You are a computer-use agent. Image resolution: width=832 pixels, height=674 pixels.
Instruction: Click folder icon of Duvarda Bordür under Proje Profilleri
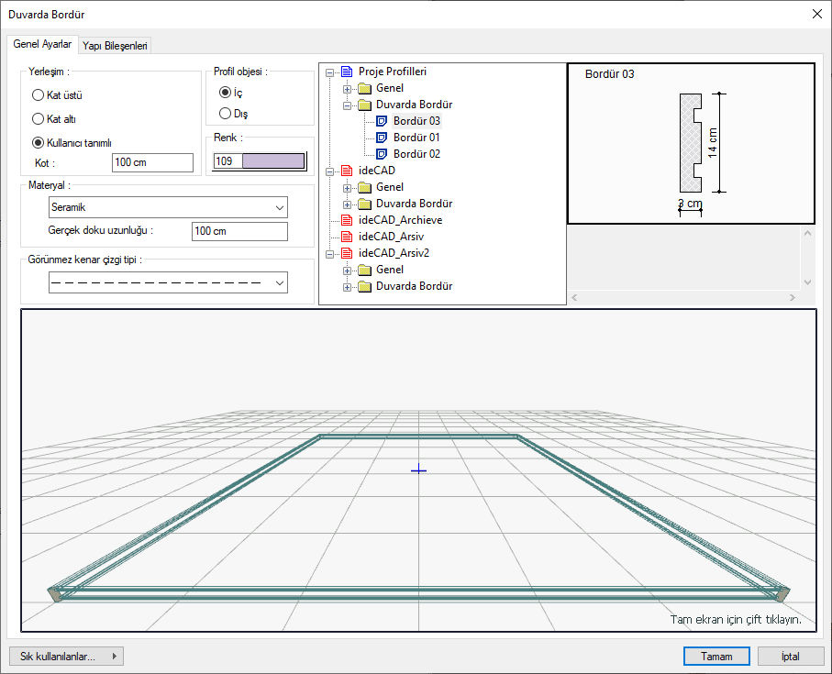coord(365,105)
